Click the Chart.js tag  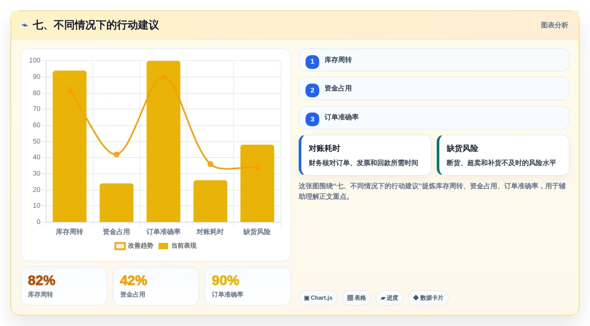[x=318, y=298]
